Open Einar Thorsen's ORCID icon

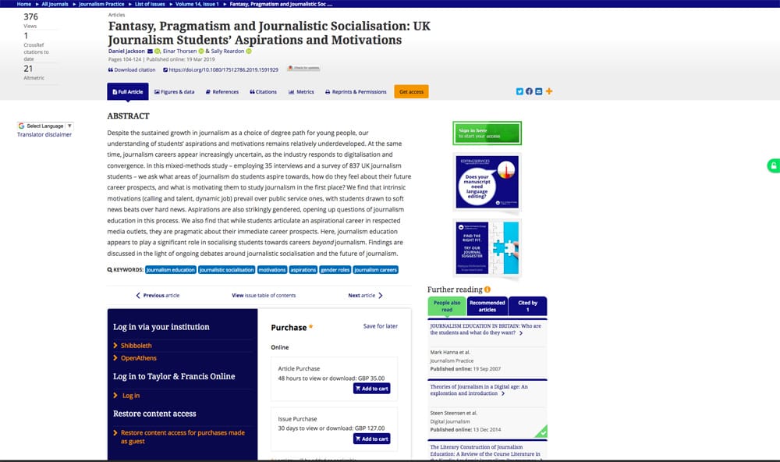pos(200,52)
